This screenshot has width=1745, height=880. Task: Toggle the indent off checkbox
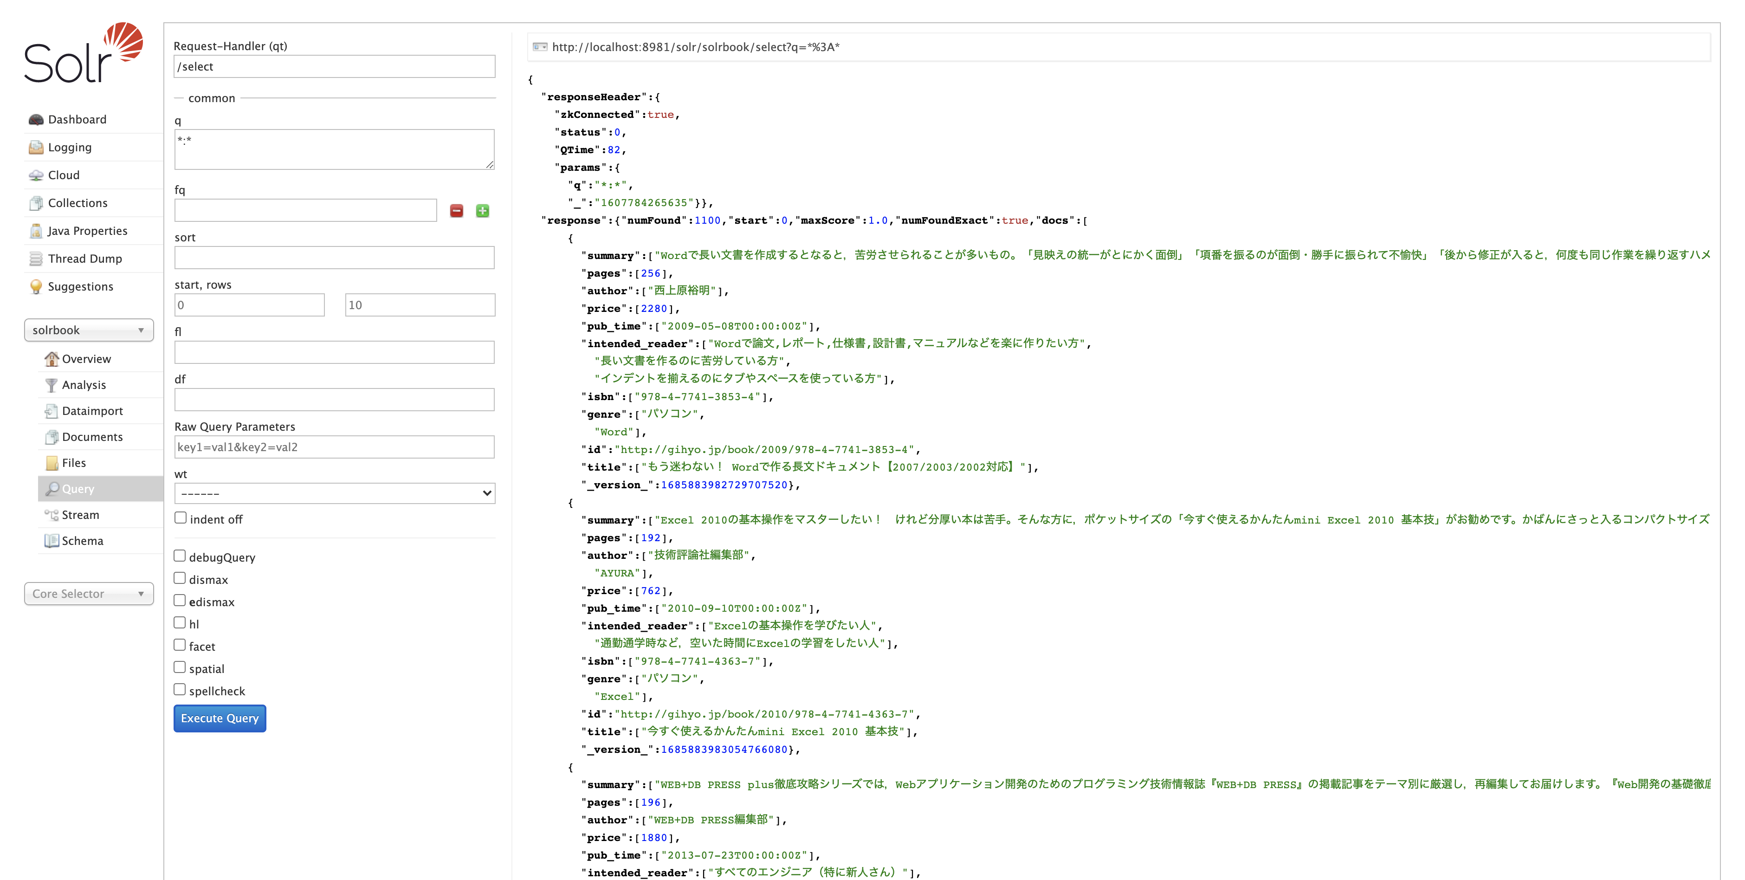pos(180,518)
